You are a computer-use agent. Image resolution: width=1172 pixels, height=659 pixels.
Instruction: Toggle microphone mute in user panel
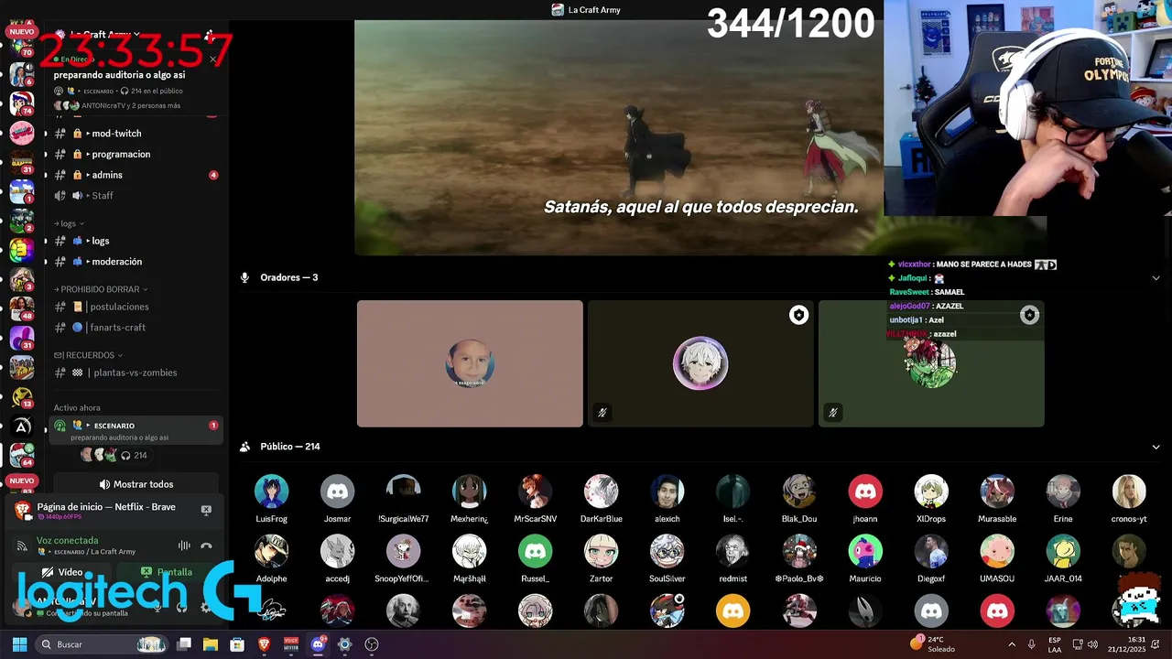(157, 606)
